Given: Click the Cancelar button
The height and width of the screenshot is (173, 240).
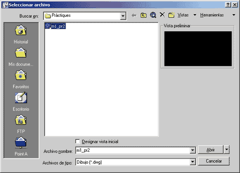Looking at the screenshot, I should tap(214, 161).
